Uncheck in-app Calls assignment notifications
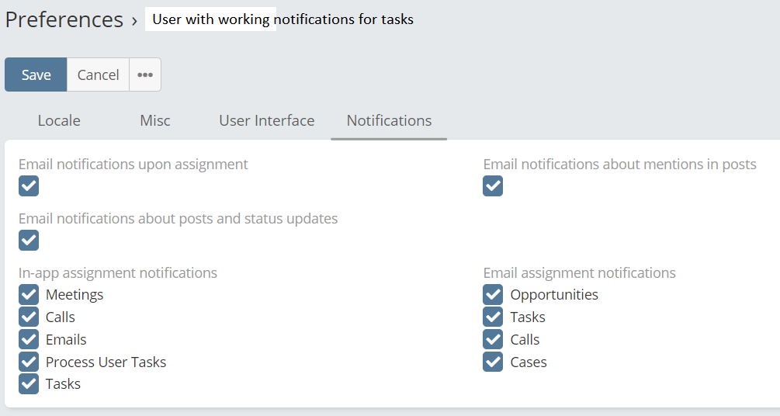Screen dimensions: 780x416 pos(29,317)
